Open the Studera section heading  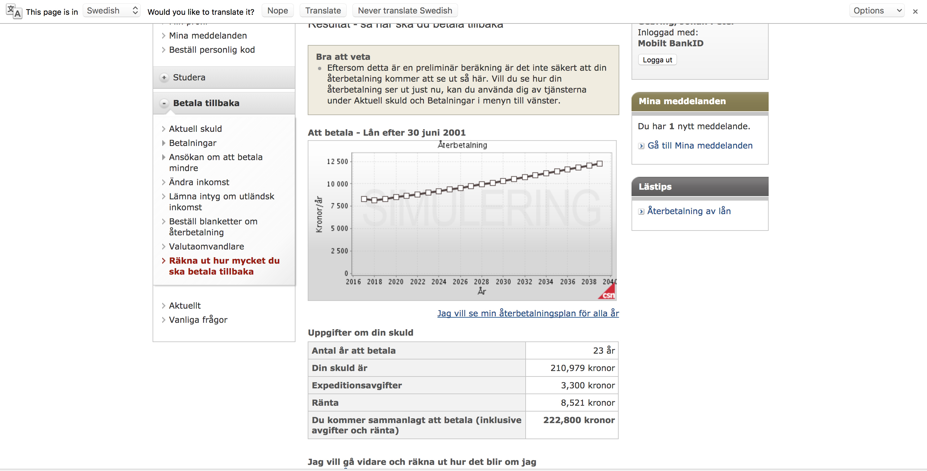click(189, 77)
